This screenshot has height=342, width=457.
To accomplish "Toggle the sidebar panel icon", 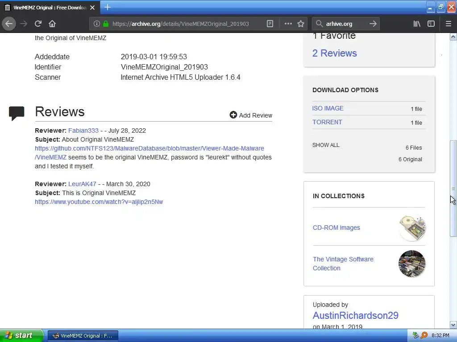I will 431,24.
